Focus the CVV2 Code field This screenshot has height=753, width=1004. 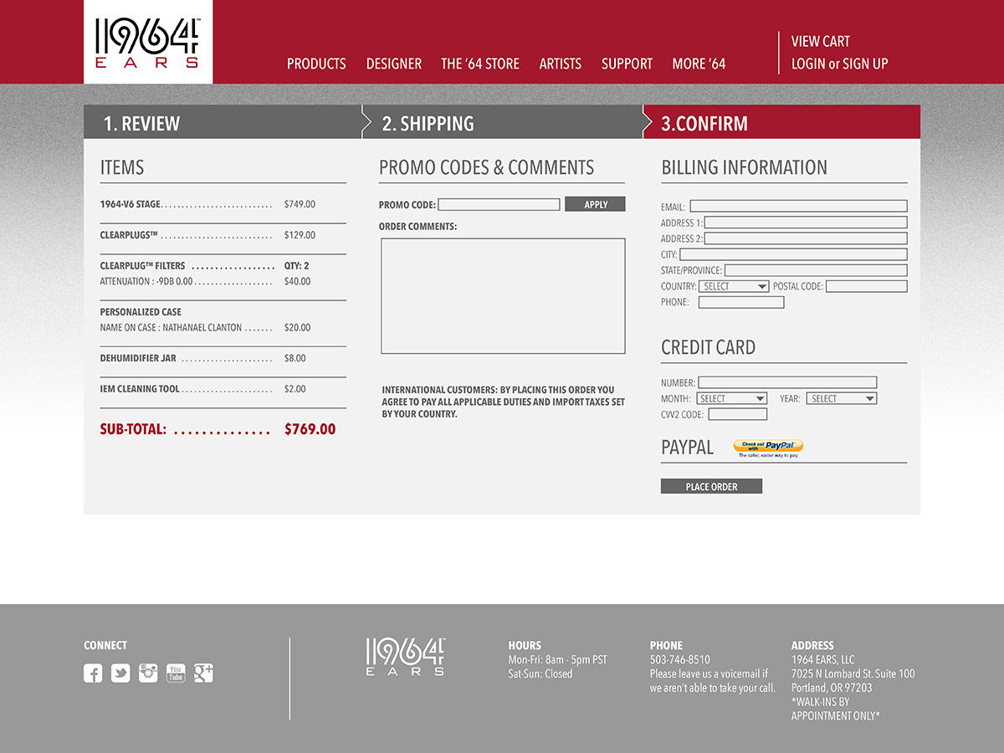[737, 414]
